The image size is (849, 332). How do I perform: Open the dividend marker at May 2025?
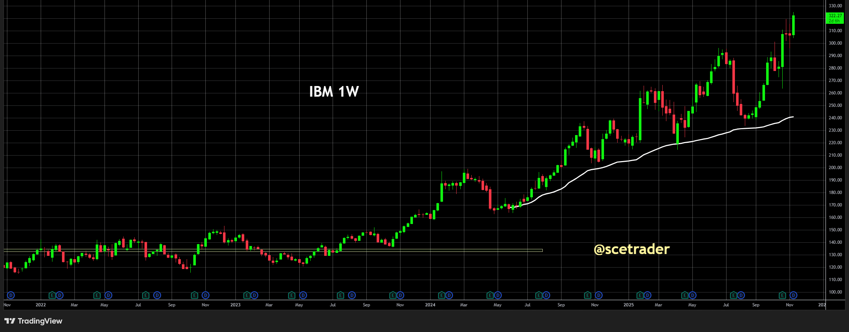692,295
